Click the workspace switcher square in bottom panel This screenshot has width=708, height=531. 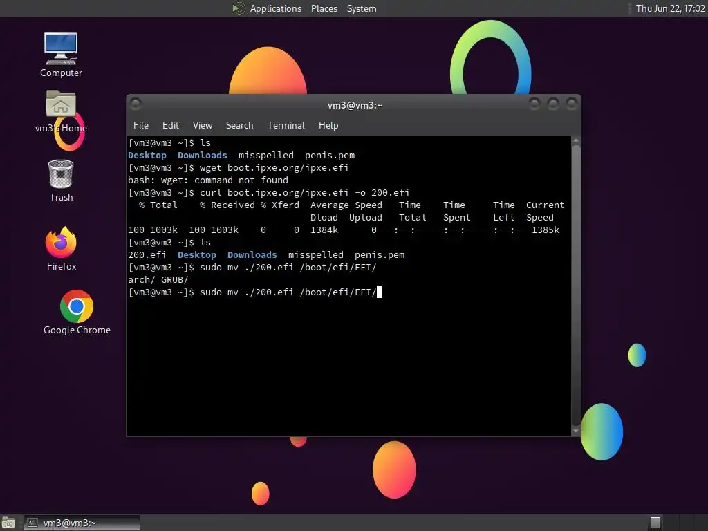pos(655,523)
